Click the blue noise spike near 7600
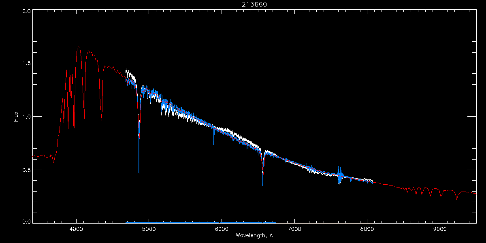 338,165
